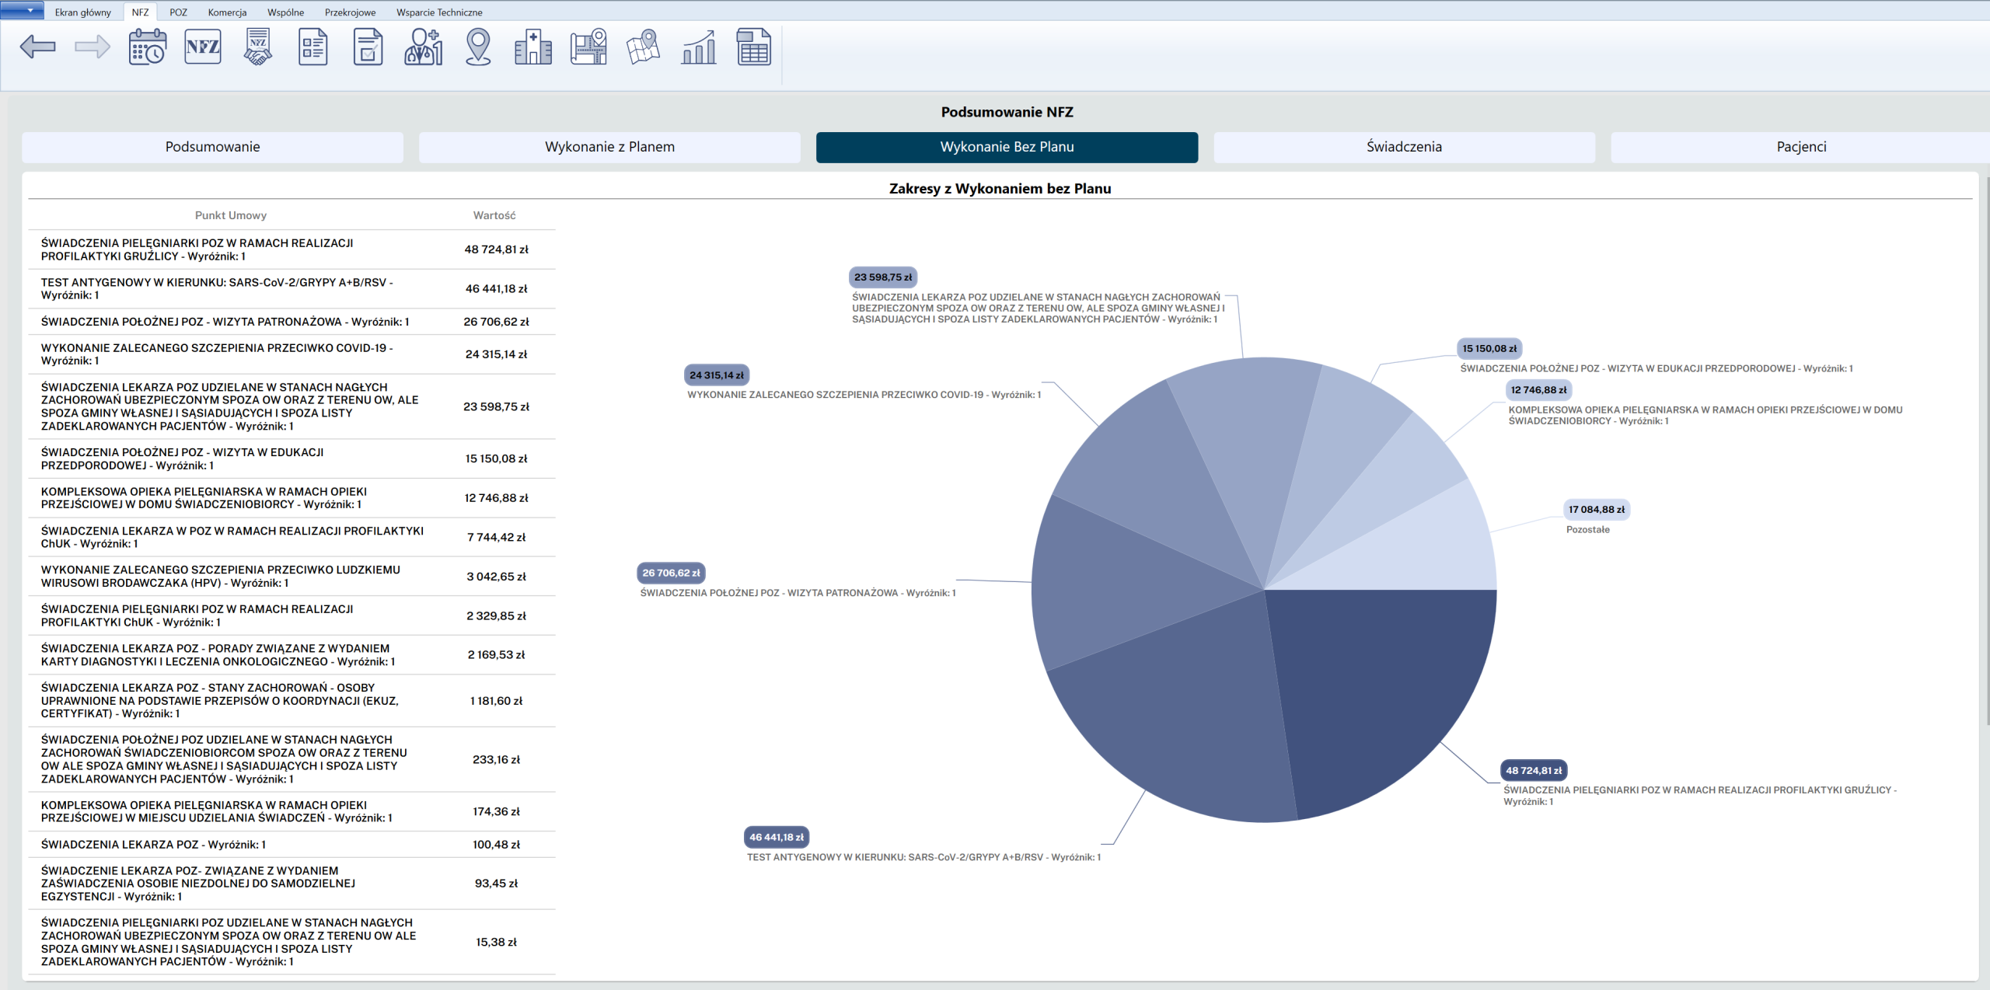Open the folded map with pin icon
The width and height of the screenshot is (1990, 990).
(x=644, y=47)
